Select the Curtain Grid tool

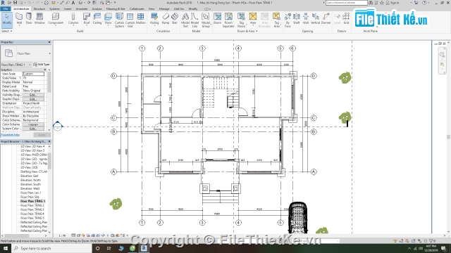(x=130, y=20)
